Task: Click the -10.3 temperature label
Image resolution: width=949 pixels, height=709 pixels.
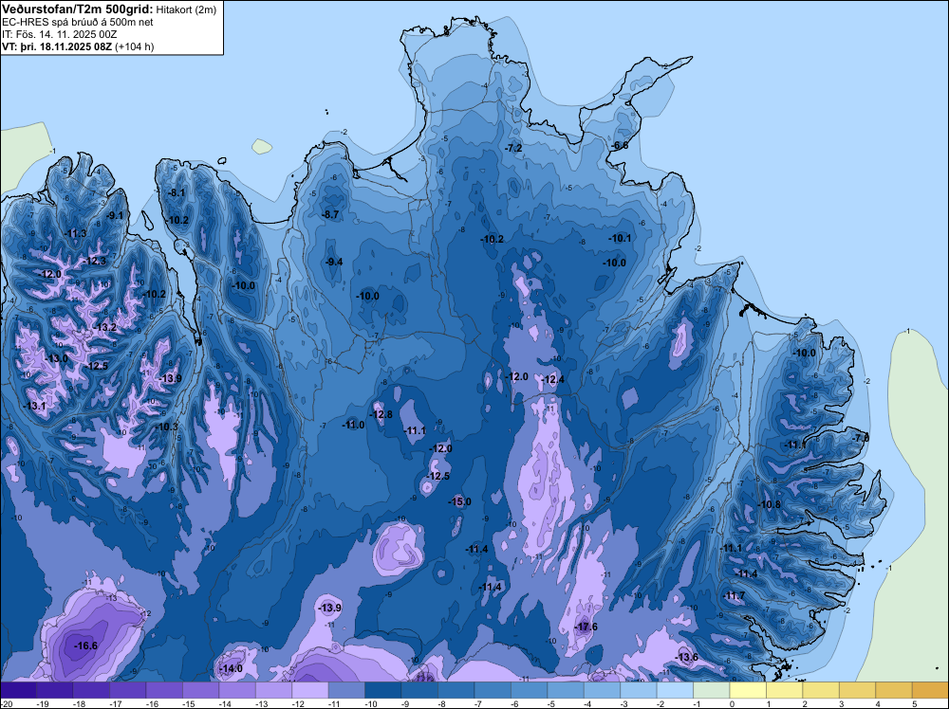Action: tap(167, 427)
